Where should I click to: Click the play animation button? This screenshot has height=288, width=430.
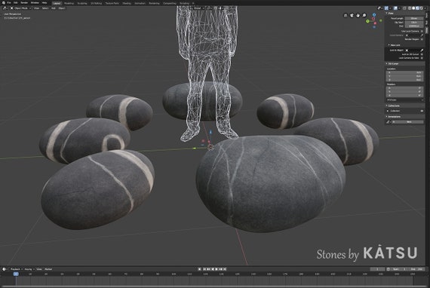pos(217,269)
